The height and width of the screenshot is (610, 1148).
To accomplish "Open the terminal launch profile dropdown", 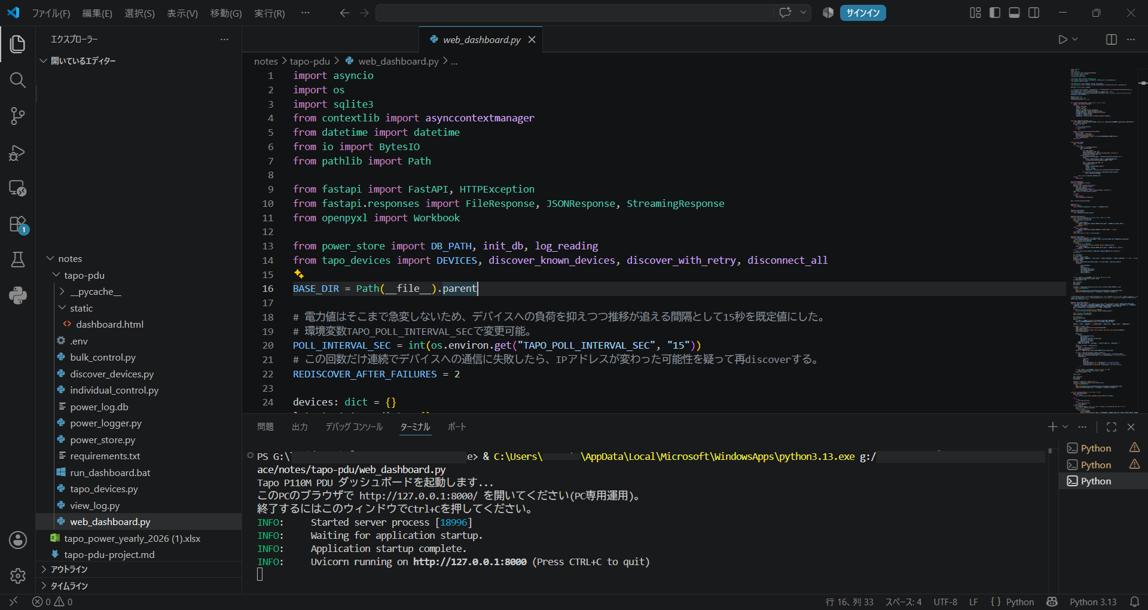I will point(1065,427).
